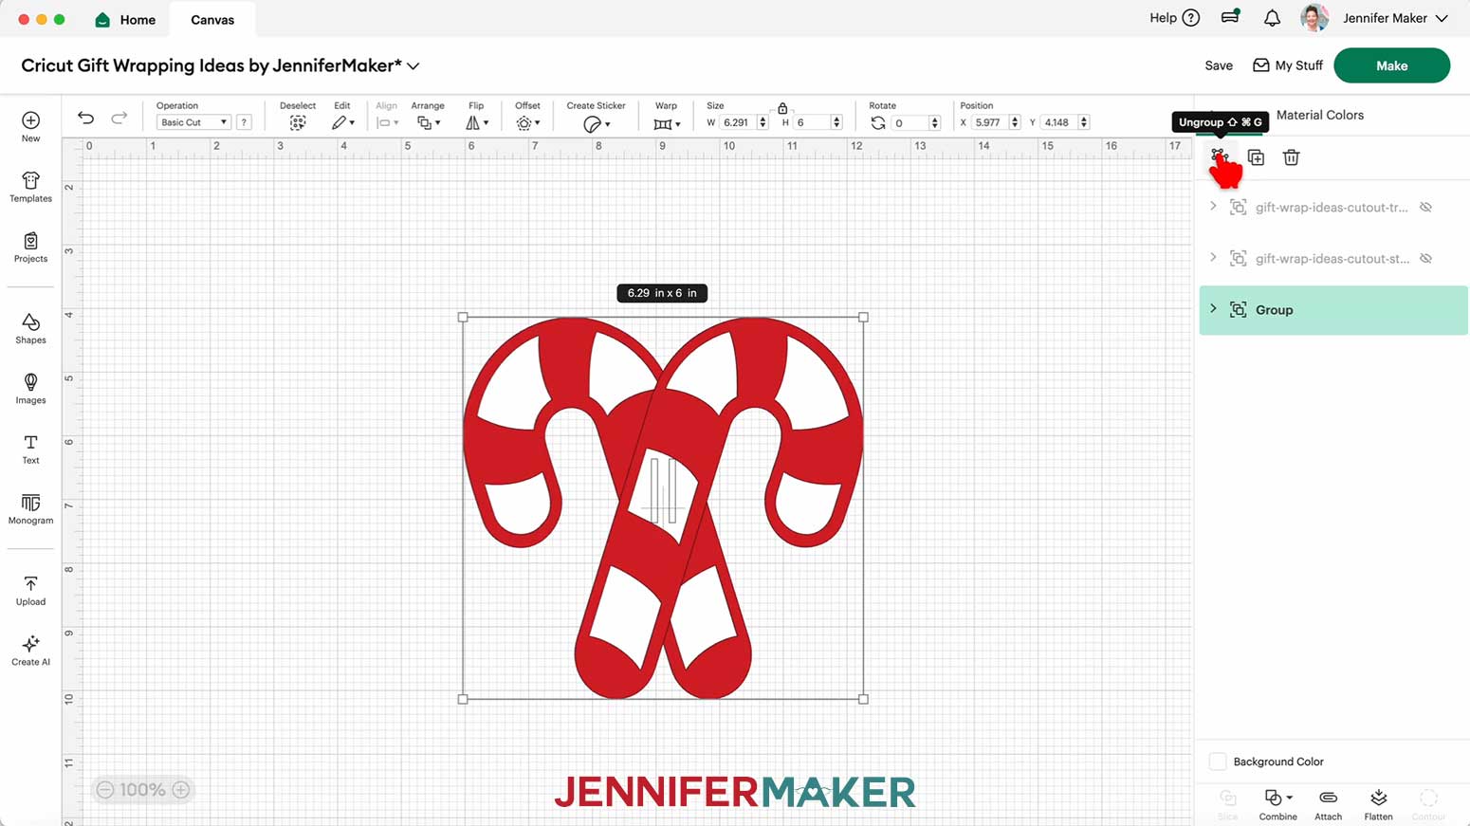Open the Flip dropdown

[x=477, y=123]
